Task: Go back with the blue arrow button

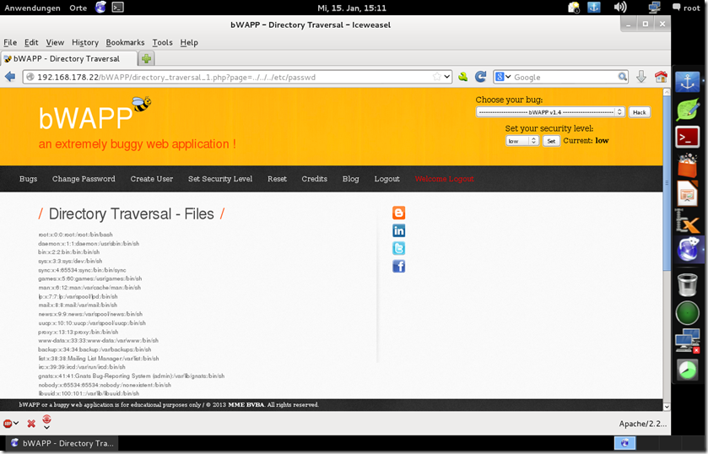Action: click(10, 77)
